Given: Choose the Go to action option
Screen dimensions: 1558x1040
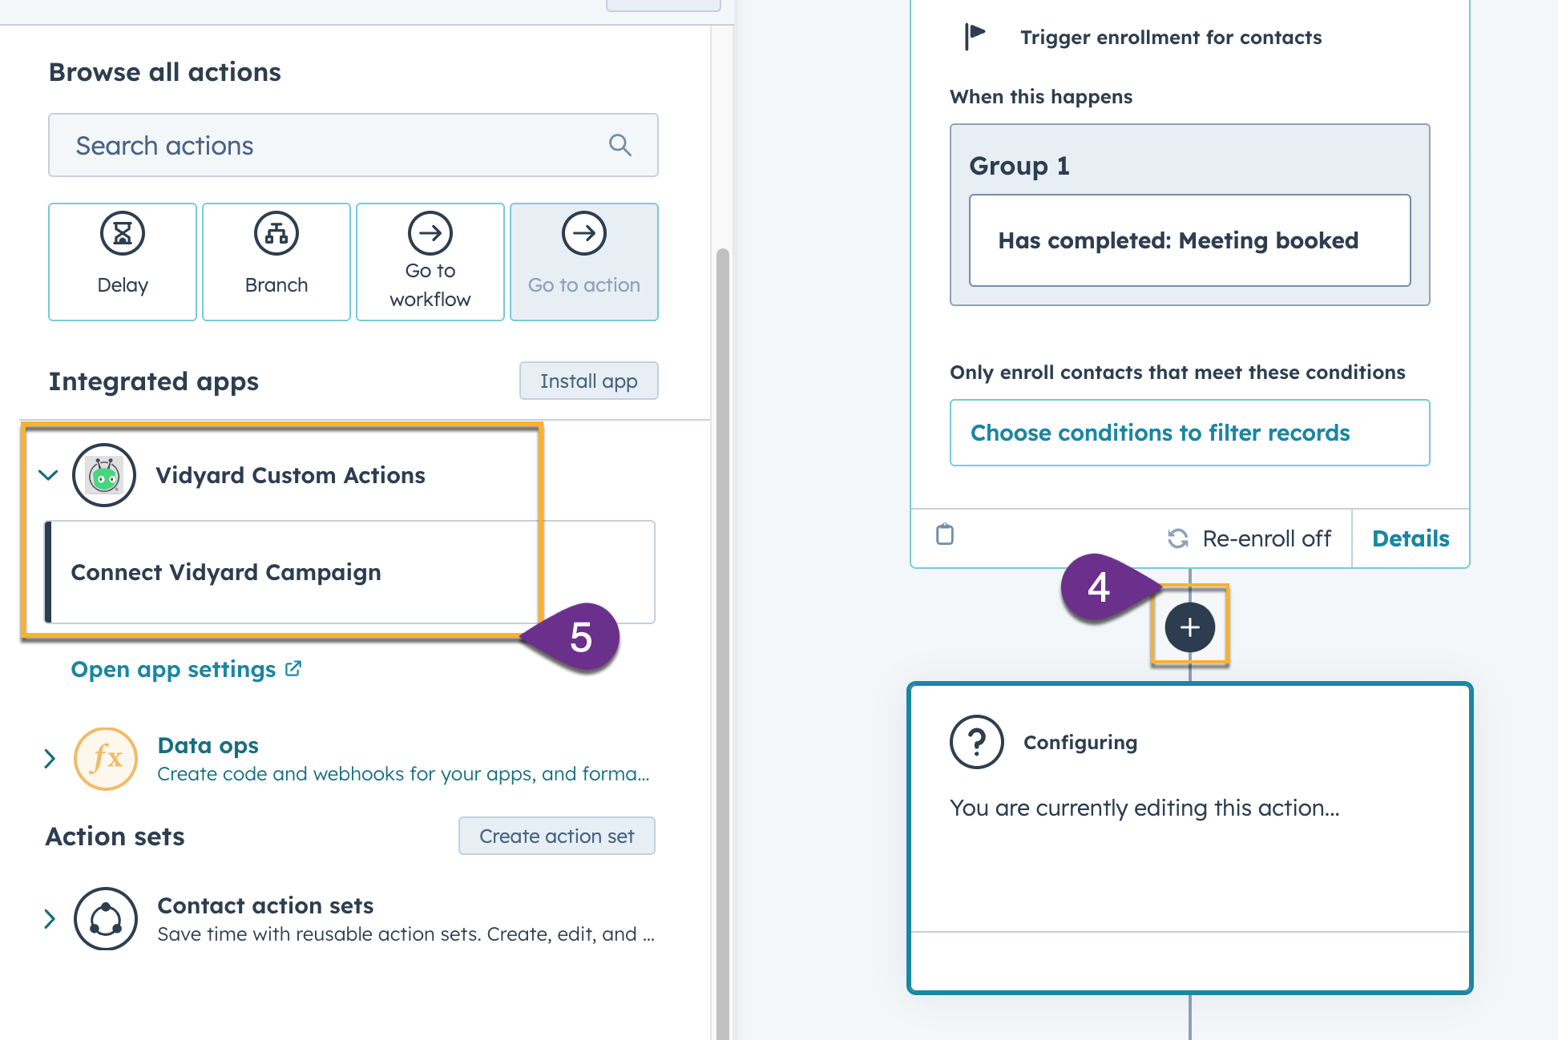Looking at the screenshot, I should click(583, 233).
